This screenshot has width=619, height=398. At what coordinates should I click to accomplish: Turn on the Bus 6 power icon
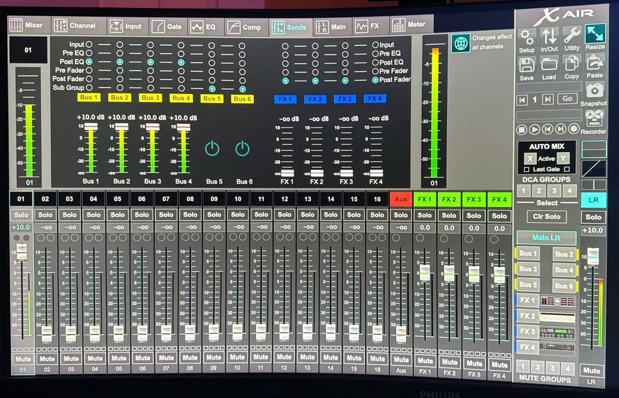tap(243, 148)
